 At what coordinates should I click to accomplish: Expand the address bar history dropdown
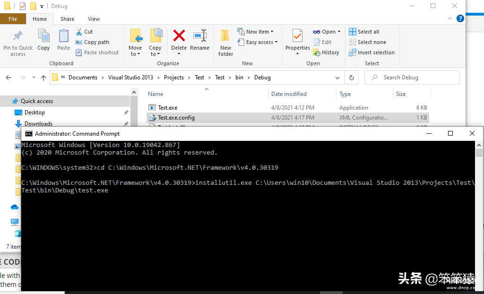click(x=337, y=78)
